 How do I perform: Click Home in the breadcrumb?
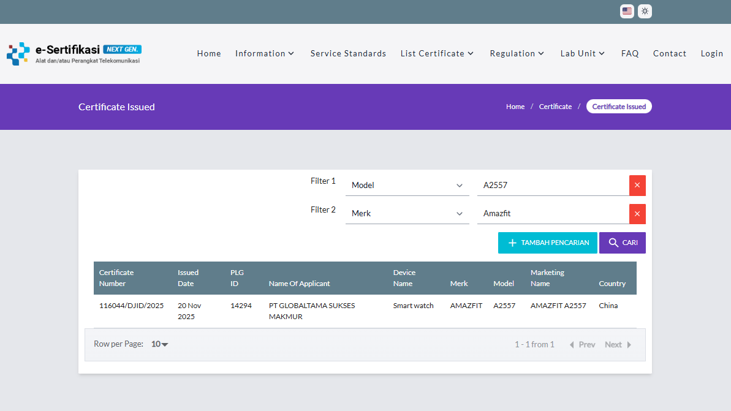[x=515, y=107]
